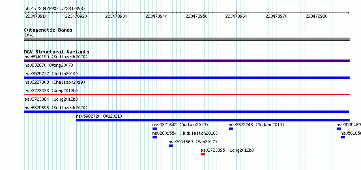Select the DGV Structural Variants track heading
The height and width of the screenshot is (170, 361).
click(x=57, y=52)
